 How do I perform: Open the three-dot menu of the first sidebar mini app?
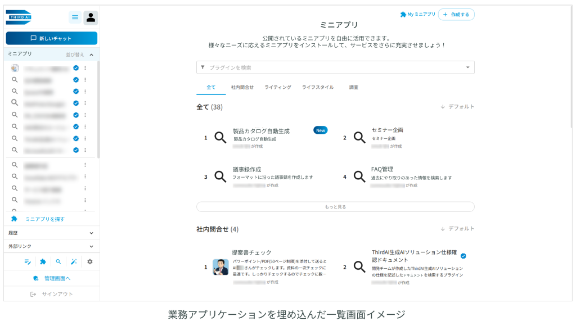85,68
